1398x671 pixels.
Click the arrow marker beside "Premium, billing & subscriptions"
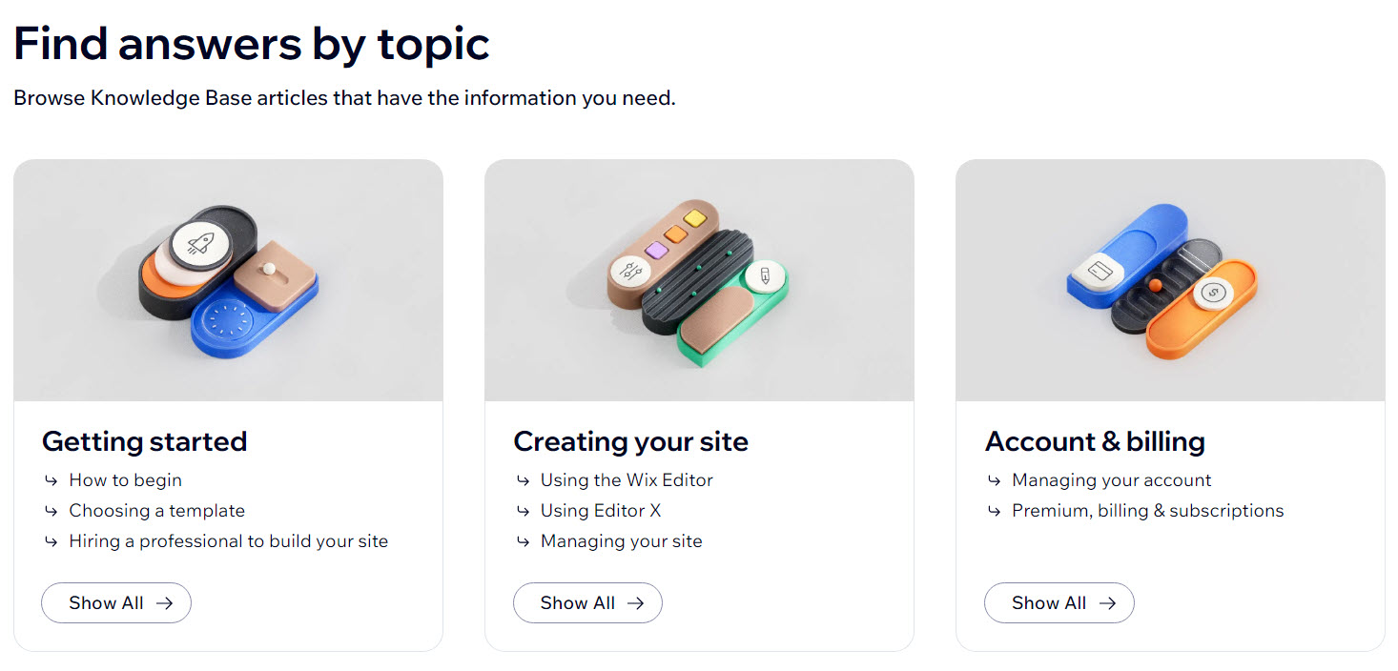tap(994, 511)
